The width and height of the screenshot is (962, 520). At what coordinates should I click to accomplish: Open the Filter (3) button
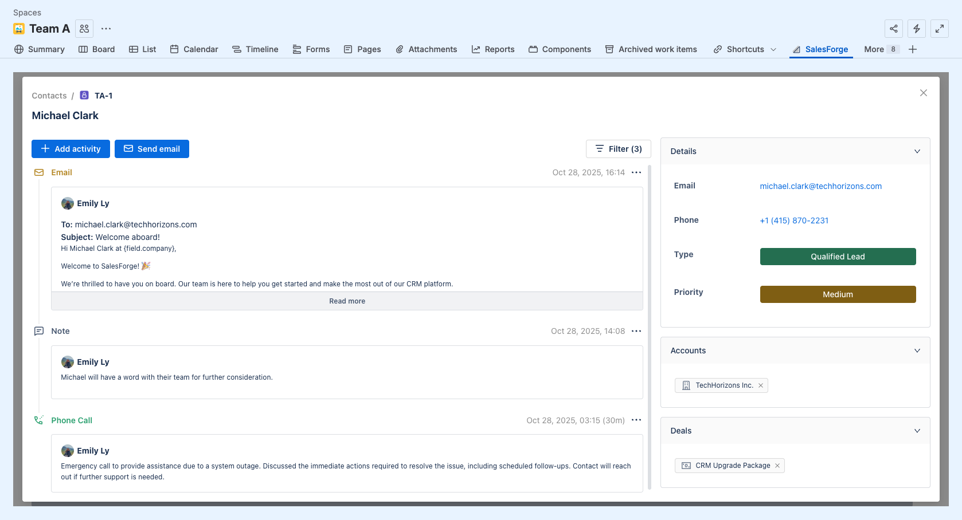618,149
